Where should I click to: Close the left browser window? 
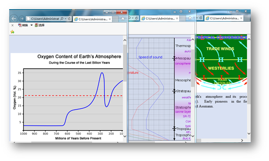coord(122,12)
